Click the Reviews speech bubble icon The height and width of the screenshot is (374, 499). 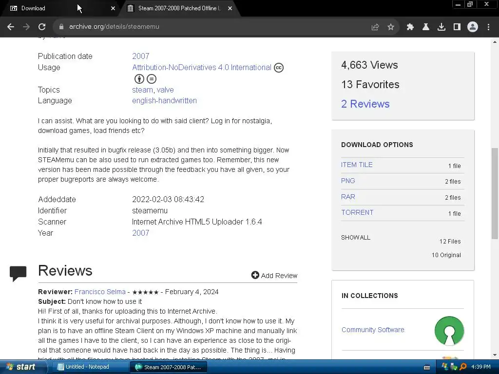tap(18, 274)
